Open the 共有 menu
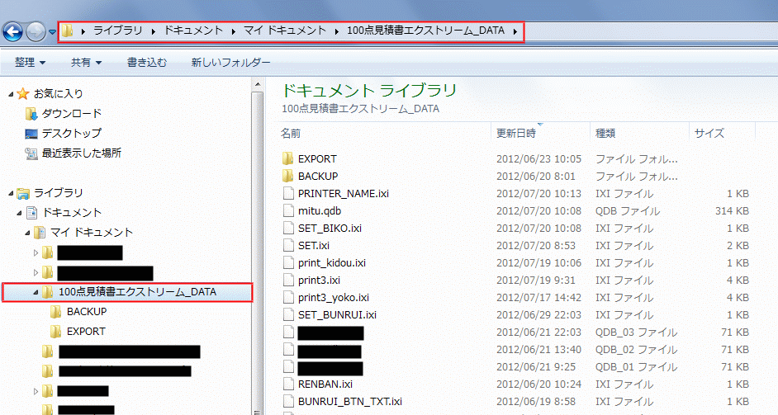The image size is (778, 415). [x=86, y=63]
